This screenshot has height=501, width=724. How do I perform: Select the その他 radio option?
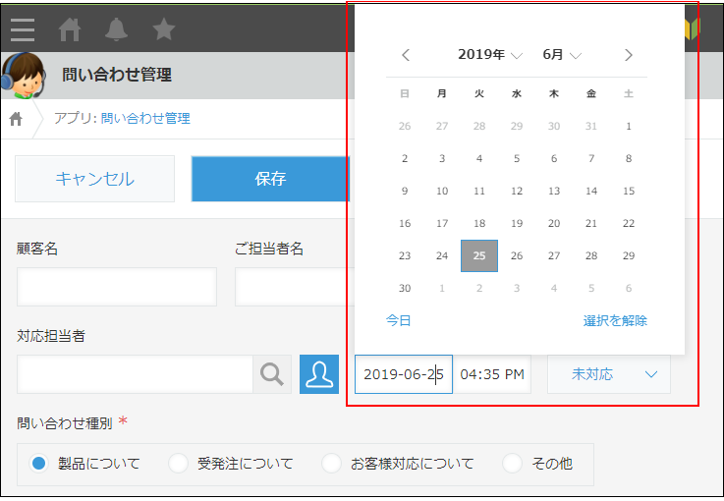coord(512,463)
